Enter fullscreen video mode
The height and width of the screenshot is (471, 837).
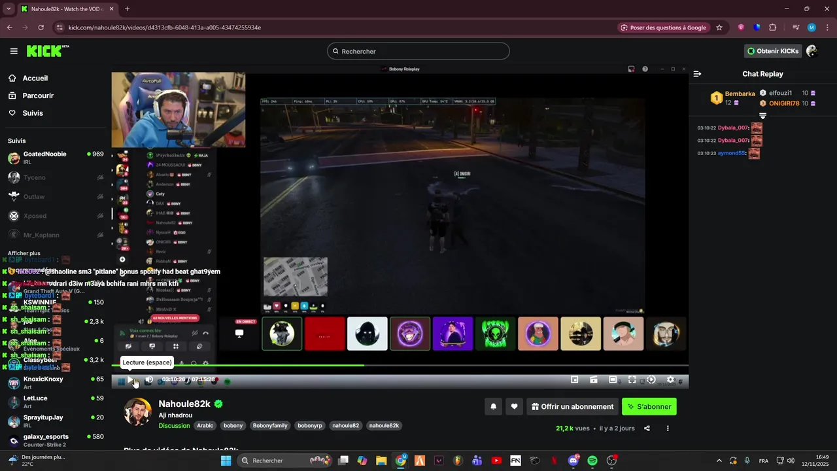pyautogui.click(x=632, y=379)
